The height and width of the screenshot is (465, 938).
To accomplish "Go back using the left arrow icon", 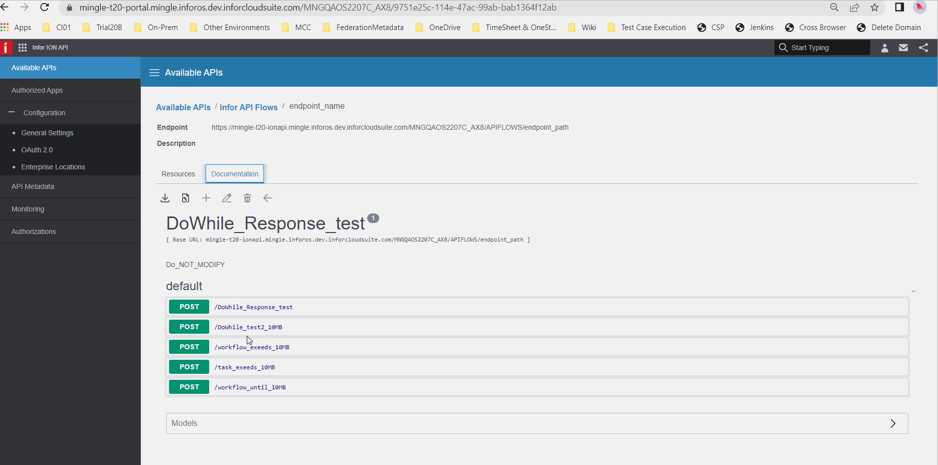I will click(x=268, y=198).
